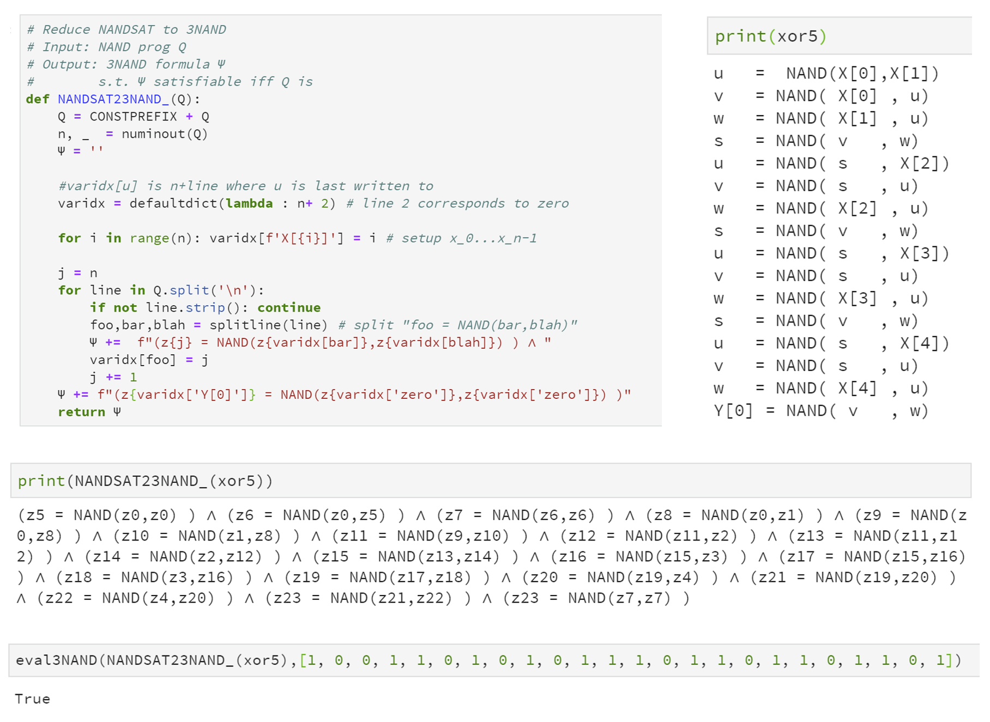Viewport: 990px width, 722px height.
Task: Click the 'n, _ = numinout(Q)' line
Action: click(133, 134)
